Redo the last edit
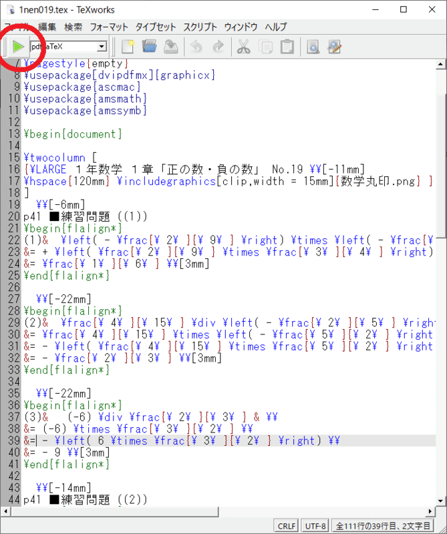This screenshot has width=447, height=534. click(218, 46)
